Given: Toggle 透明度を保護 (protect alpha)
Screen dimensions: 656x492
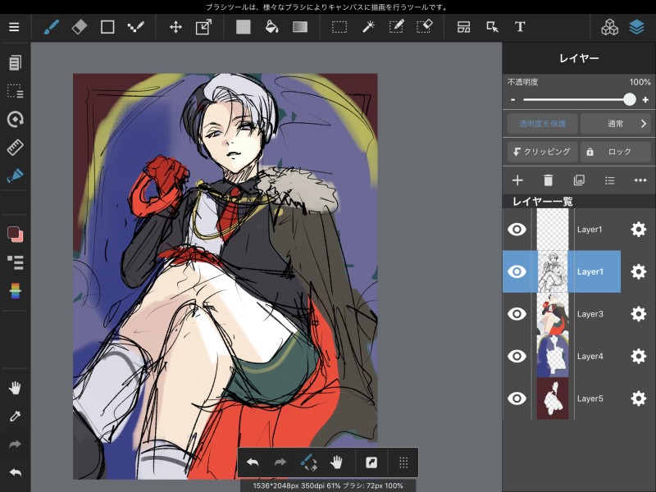Looking at the screenshot, I should click(x=542, y=124).
